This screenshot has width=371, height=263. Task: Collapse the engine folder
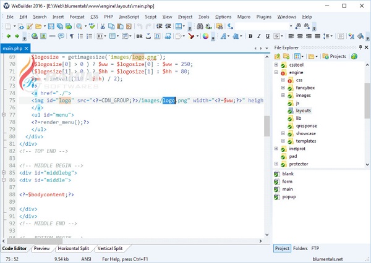point(276,72)
